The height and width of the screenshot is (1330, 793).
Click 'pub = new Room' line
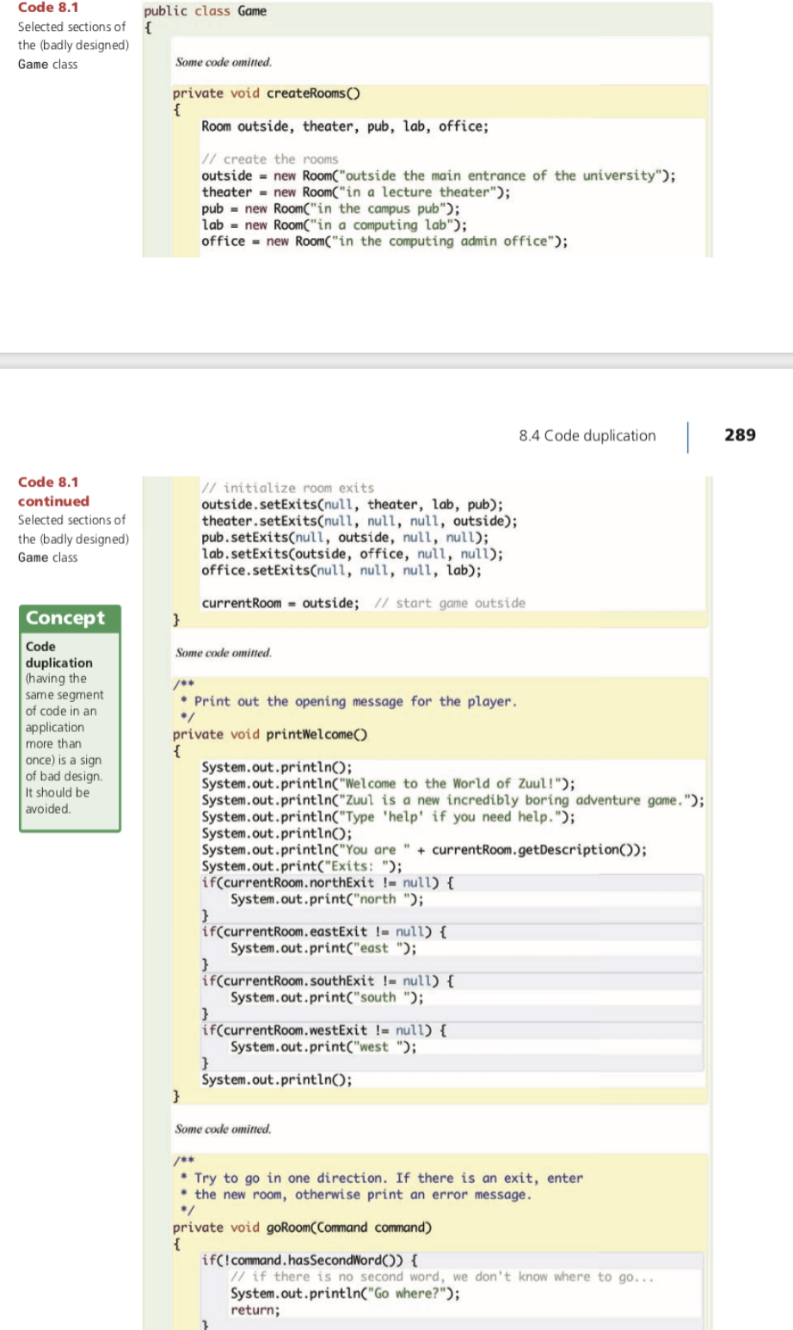331,208
